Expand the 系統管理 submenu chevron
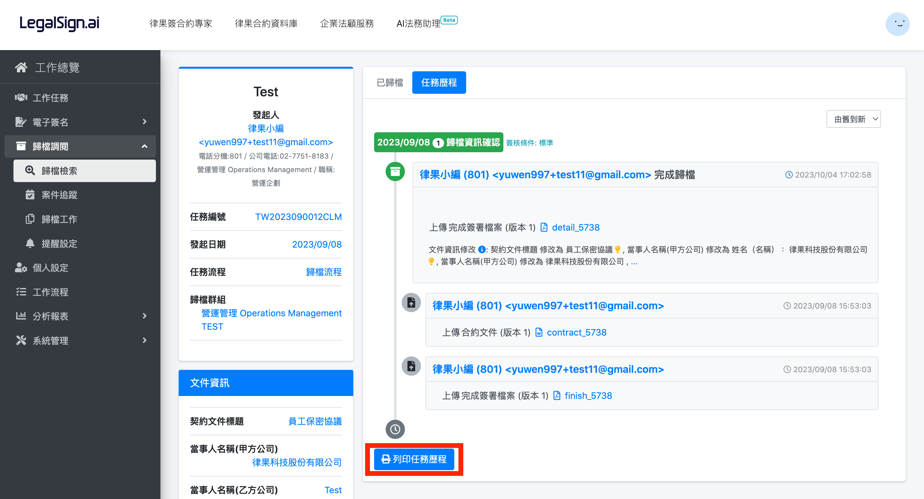The height and width of the screenshot is (499, 924). pyautogui.click(x=145, y=340)
